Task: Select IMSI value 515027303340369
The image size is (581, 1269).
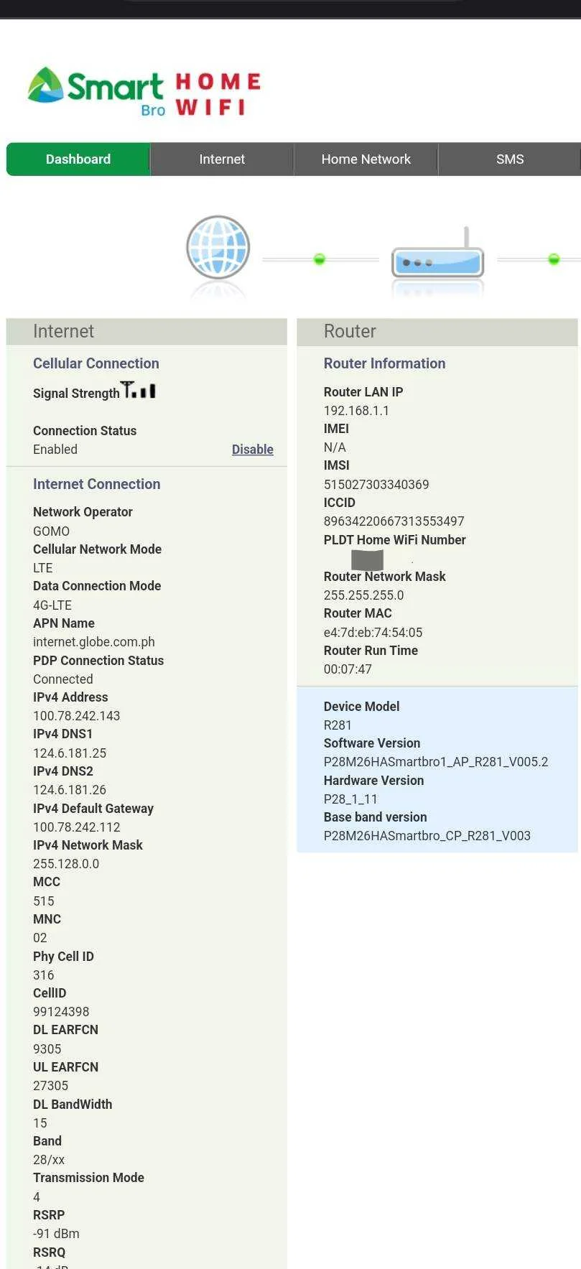Action: click(376, 485)
